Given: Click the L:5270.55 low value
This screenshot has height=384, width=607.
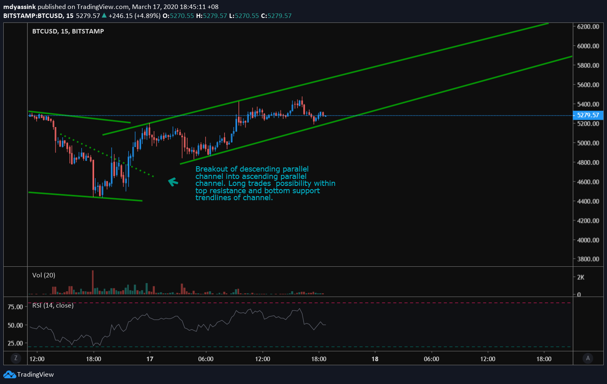Looking at the screenshot, I should pos(244,16).
